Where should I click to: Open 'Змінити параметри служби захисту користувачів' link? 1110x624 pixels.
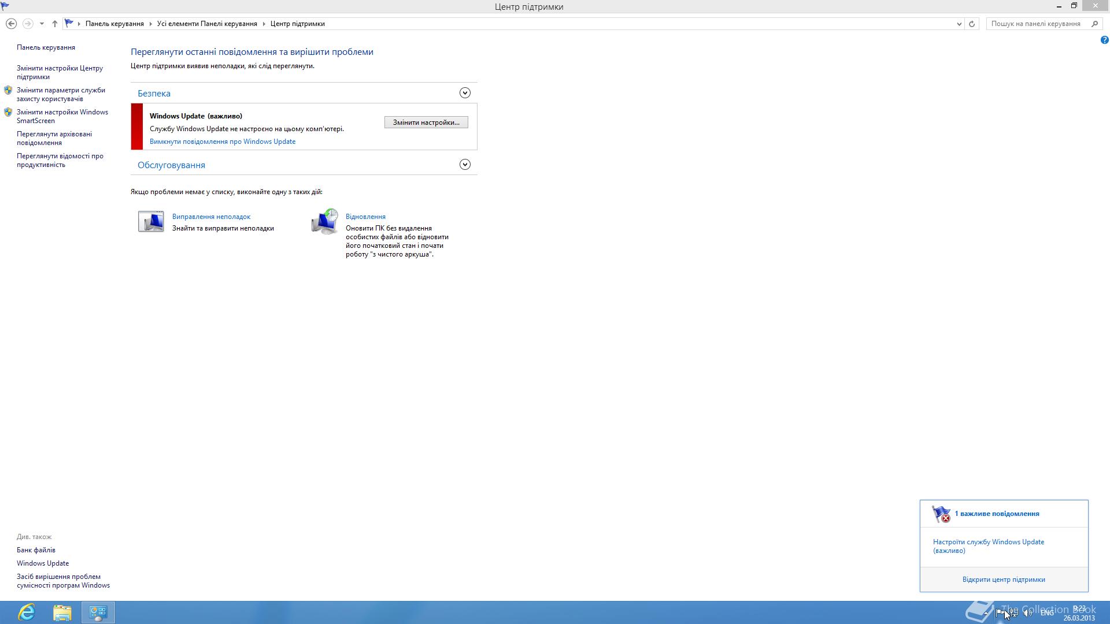pos(61,94)
